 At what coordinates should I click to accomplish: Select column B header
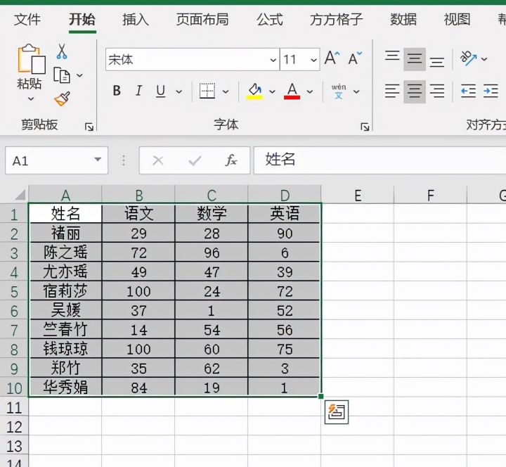(x=138, y=195)
